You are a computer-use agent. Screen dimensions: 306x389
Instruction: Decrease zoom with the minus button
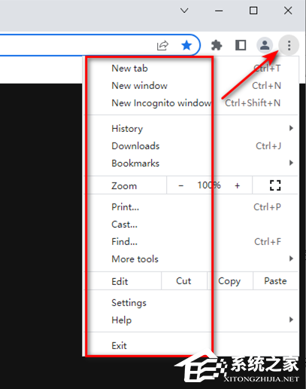coord(181,185)
